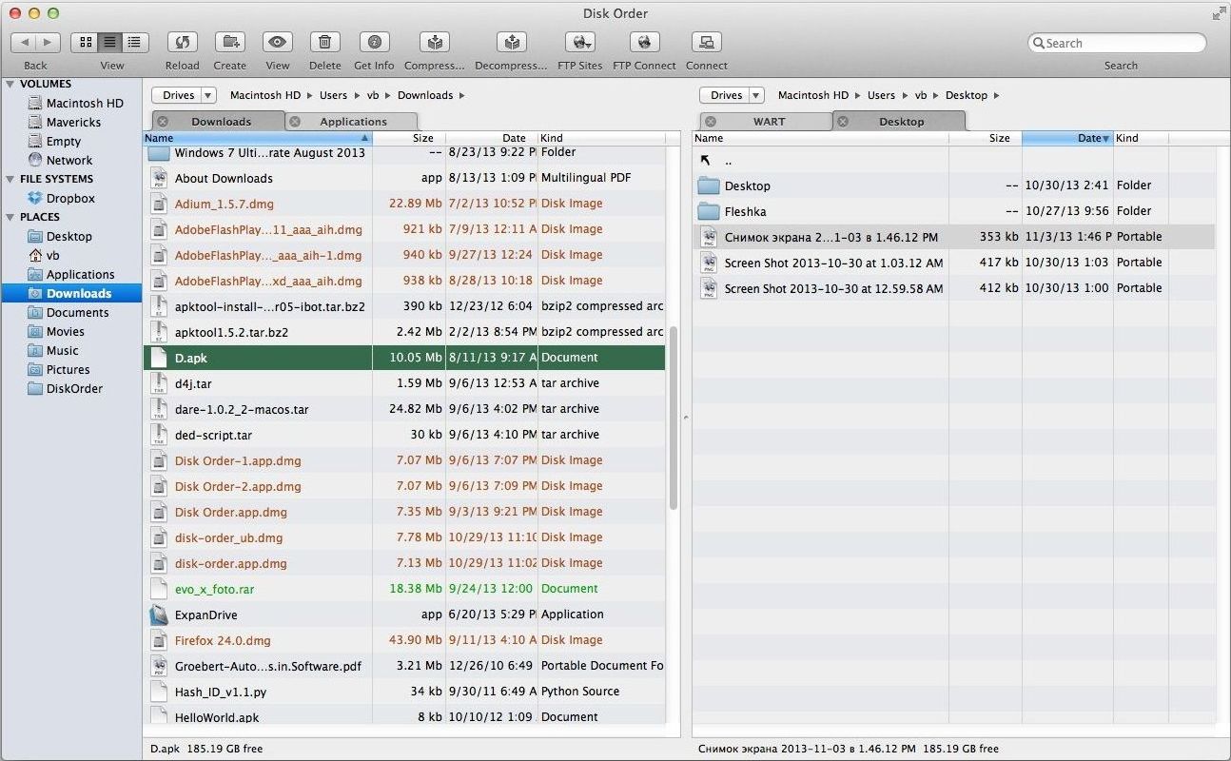Switch to the WART tab
The width and height of the screenshot is (1231, 761).
(769, 122)
